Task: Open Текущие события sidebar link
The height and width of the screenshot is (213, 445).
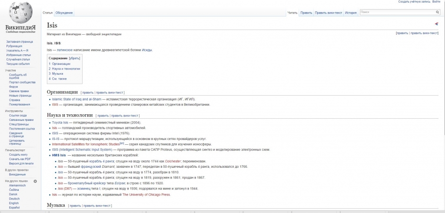Action: (x=18, y=64)
